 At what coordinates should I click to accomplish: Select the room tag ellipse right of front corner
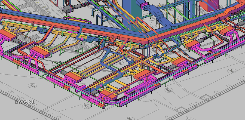tap(169, 90)
